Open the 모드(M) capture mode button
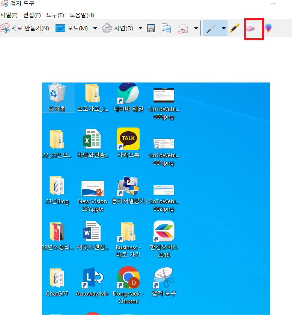Viewport: 292px width, 321px height. pyautogui.click(x=72, y=28)
